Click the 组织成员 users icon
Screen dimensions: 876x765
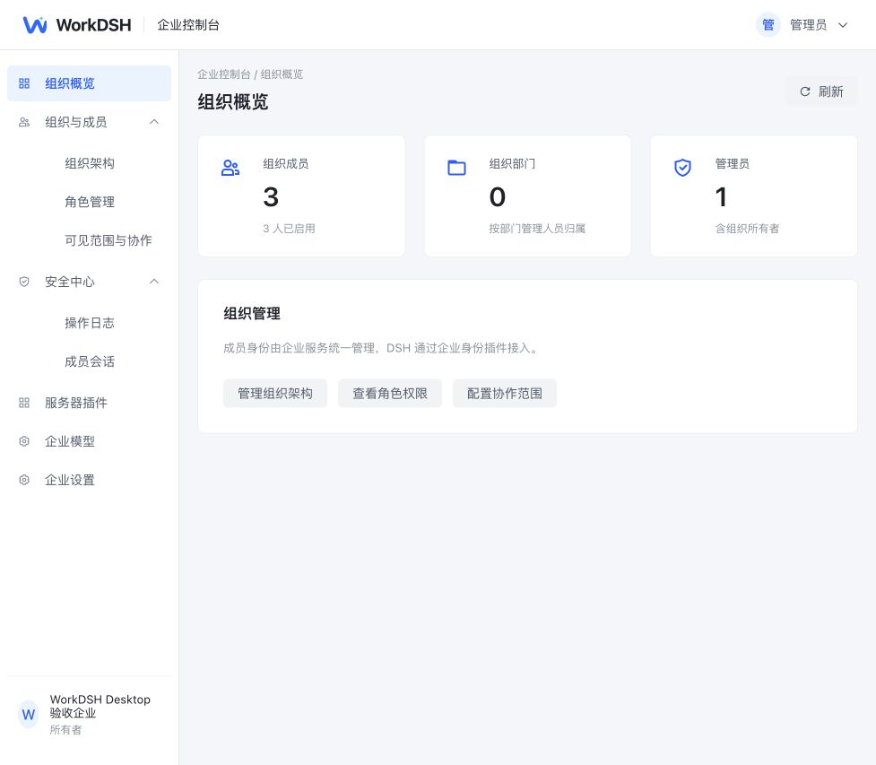click(230, 168)
